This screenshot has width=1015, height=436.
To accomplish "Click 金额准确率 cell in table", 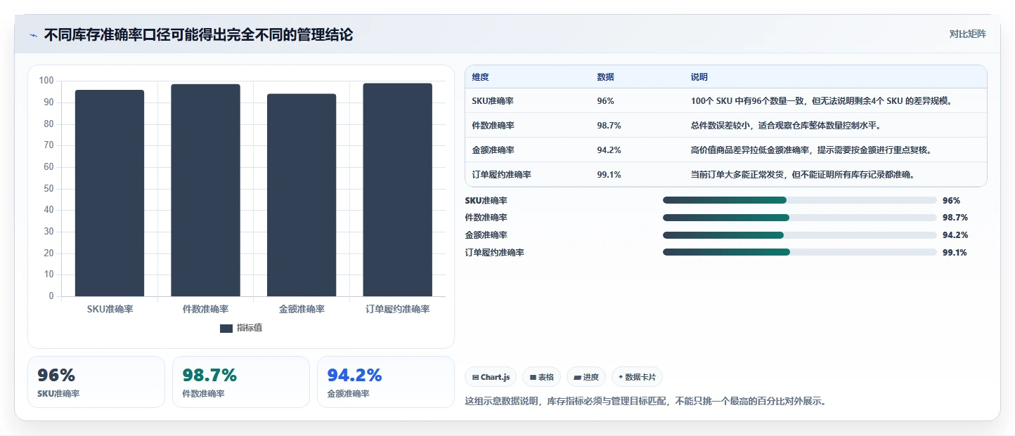I will (493, 150).
